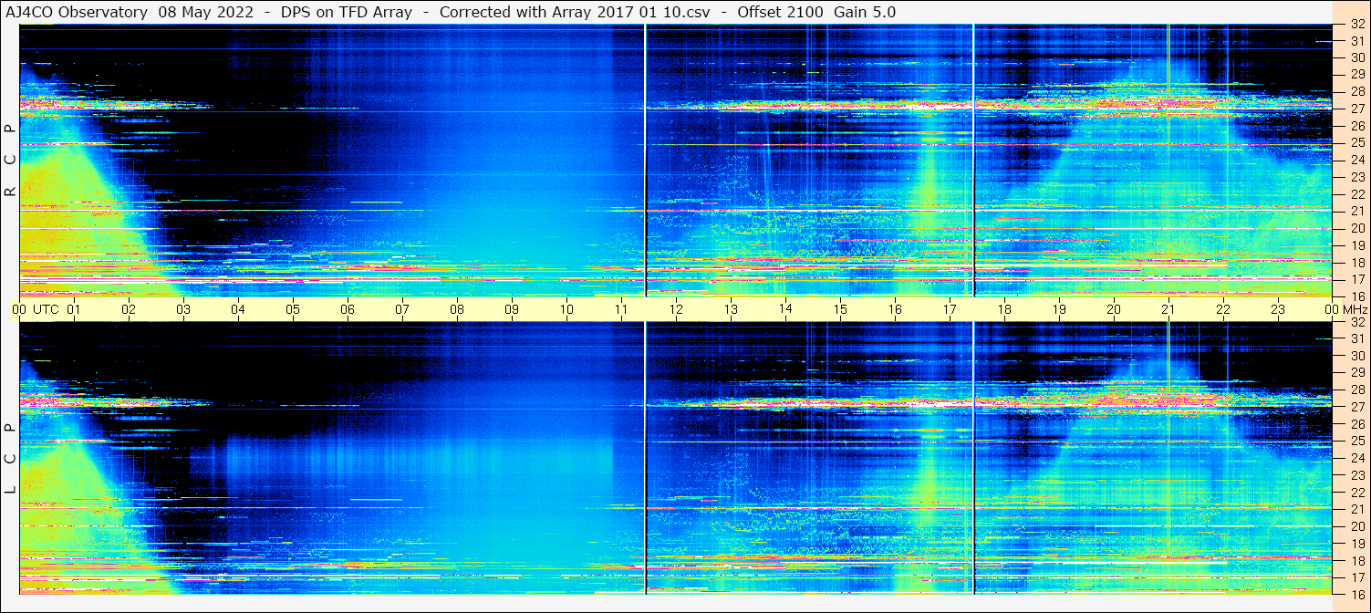Select the date '08 May 2022' in header

[205, 13]
